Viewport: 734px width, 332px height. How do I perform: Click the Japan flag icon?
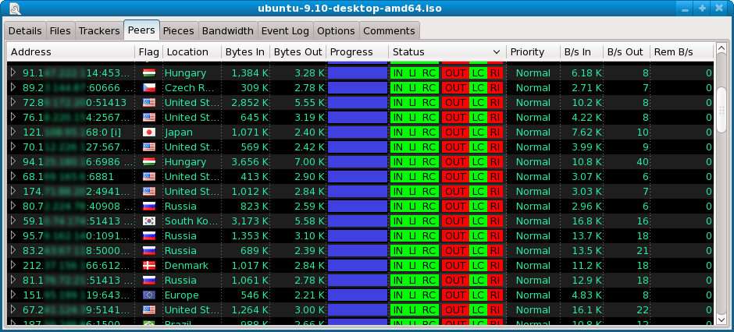[148, 132]
